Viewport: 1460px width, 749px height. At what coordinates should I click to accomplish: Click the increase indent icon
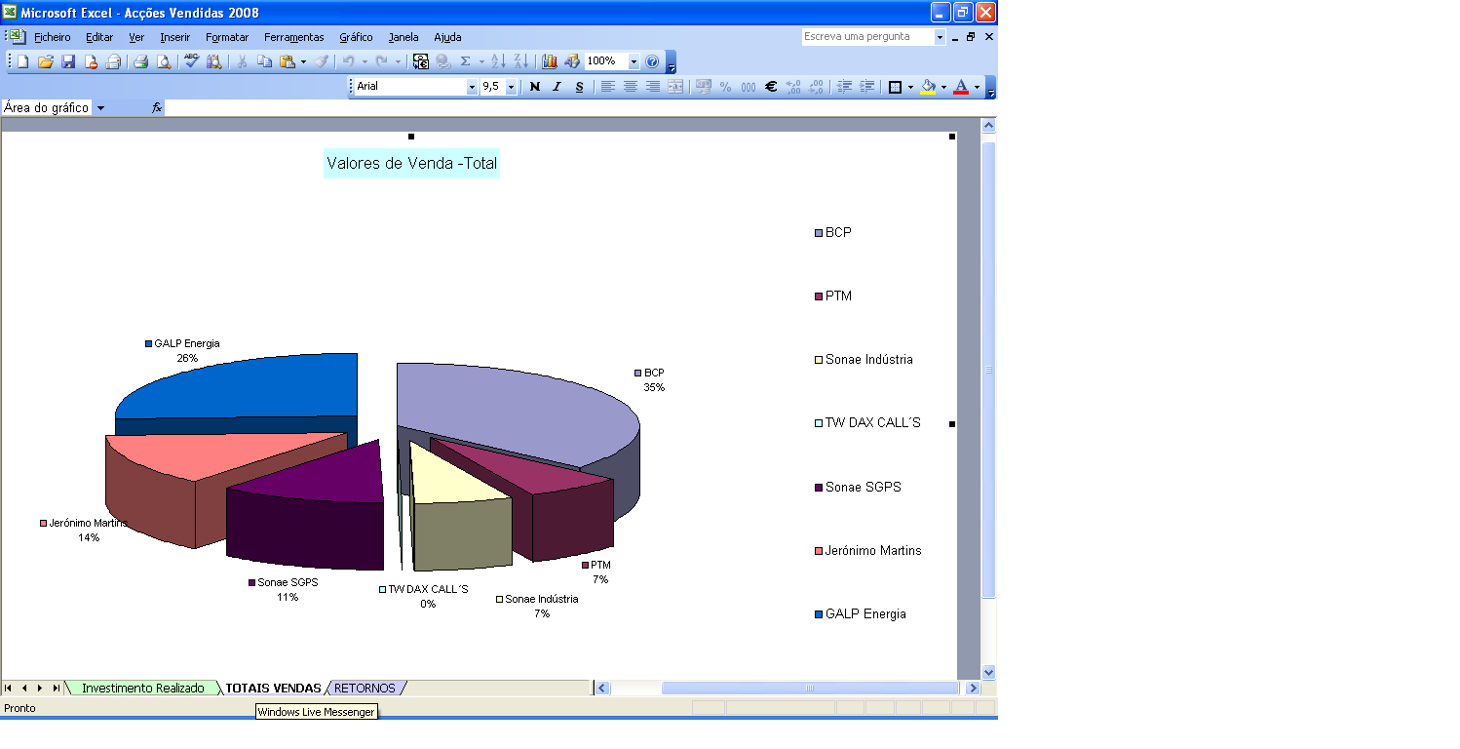click(867, 87)
